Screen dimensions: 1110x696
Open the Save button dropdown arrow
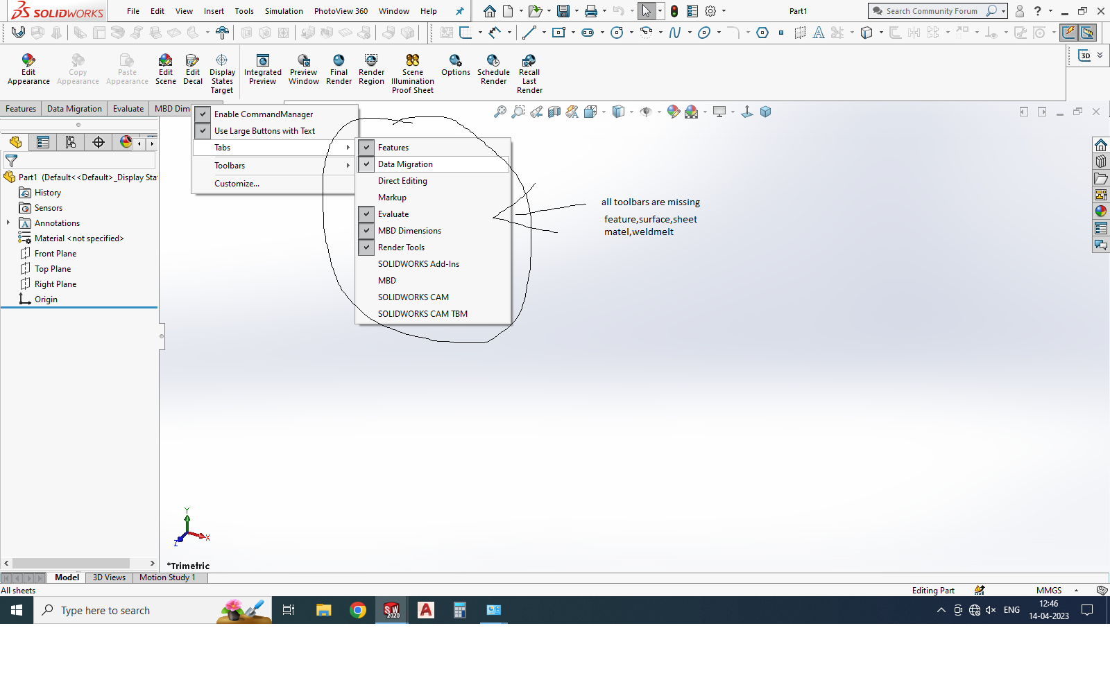577,11
